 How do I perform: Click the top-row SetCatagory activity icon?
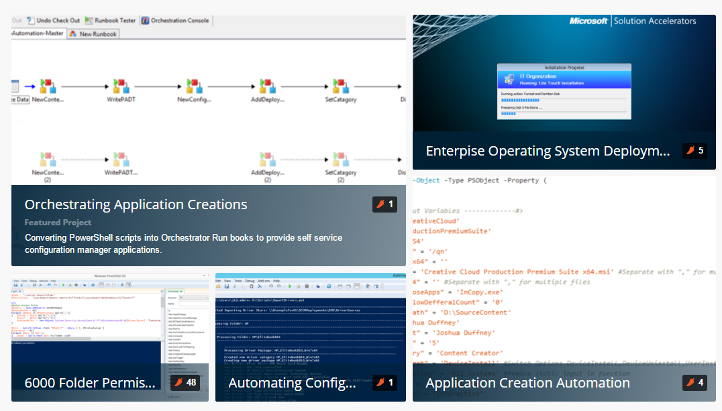tap(341, 86)
